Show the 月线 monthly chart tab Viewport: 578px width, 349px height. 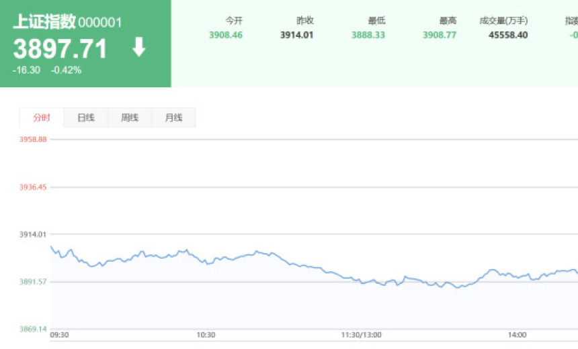coord(173,117)
